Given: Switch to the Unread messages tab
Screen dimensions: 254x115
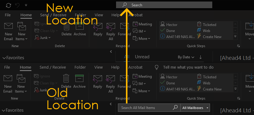Looking at the screenshot, I should 142,57.
